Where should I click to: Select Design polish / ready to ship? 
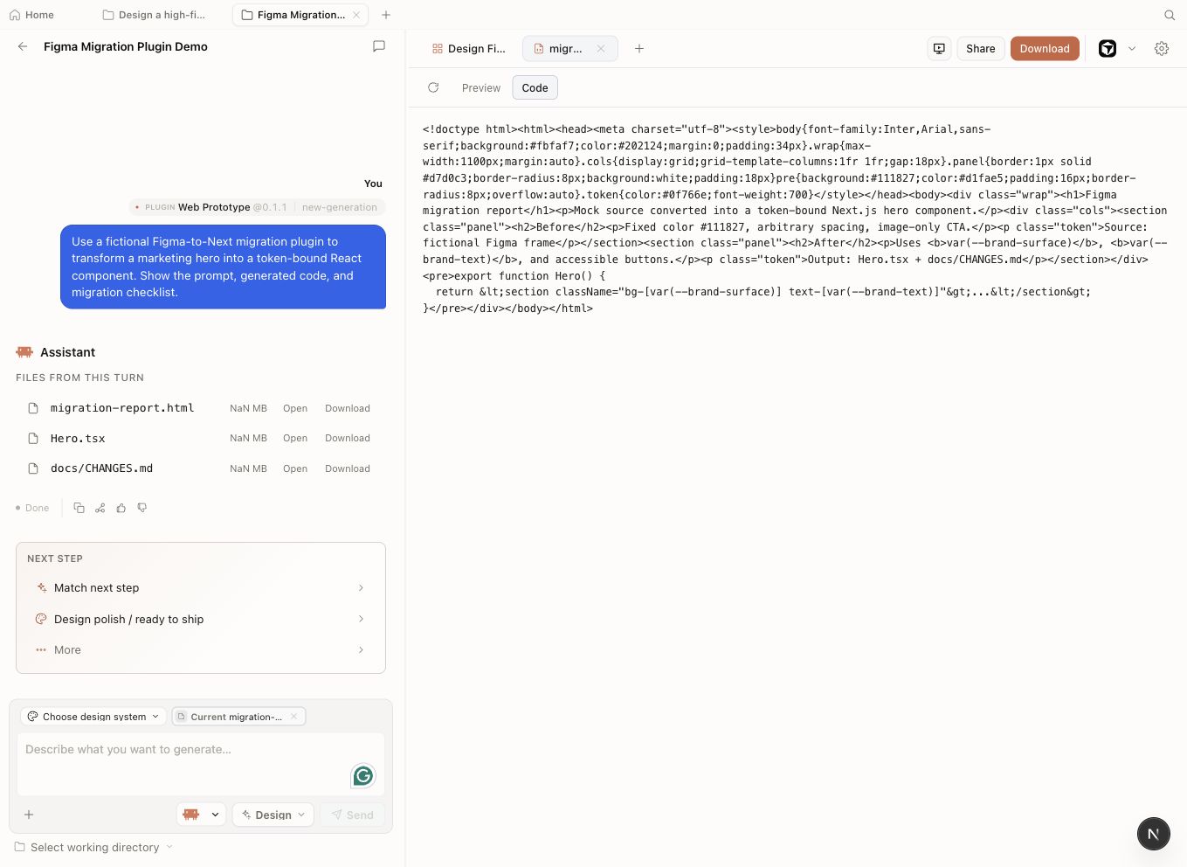[x=201, y=619]
